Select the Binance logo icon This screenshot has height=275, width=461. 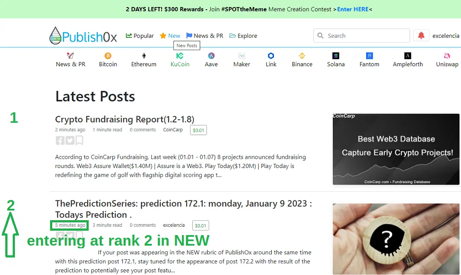tap(302, 56)
